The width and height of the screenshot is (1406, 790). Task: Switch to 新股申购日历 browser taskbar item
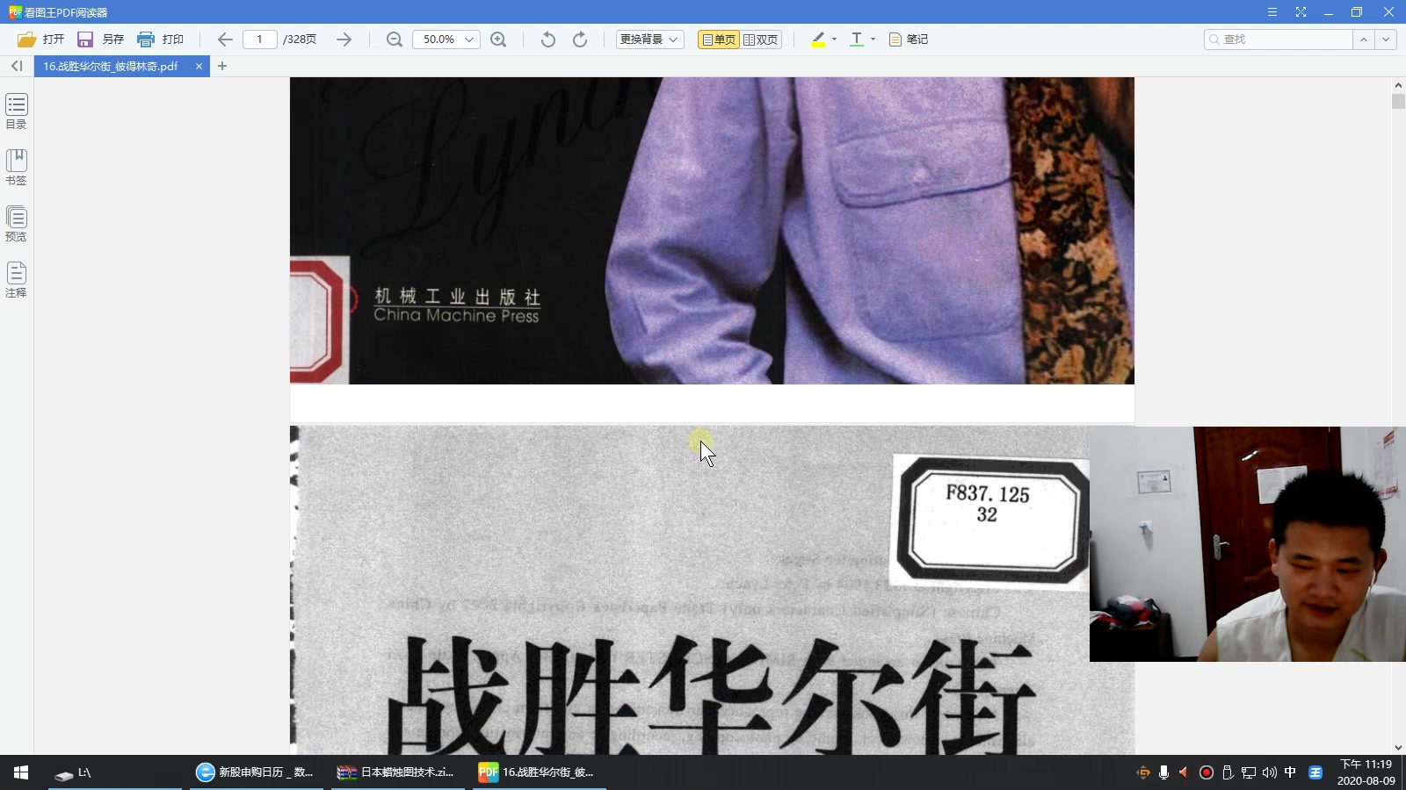256,772
